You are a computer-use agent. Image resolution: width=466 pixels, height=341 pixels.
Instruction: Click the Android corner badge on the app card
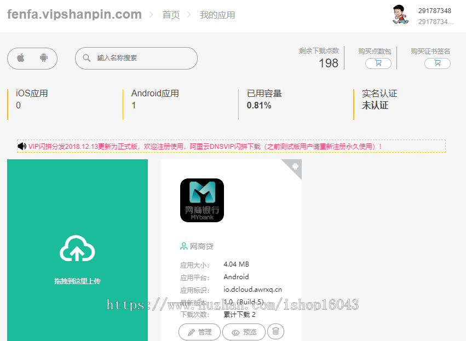(x=294, y=166)
